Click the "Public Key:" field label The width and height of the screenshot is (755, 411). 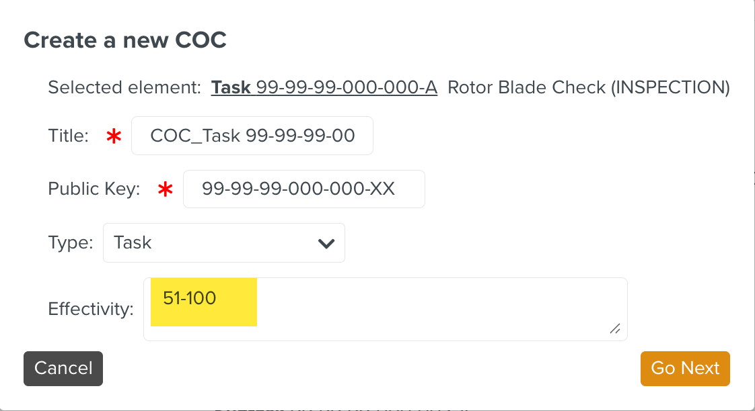(94, 189)
